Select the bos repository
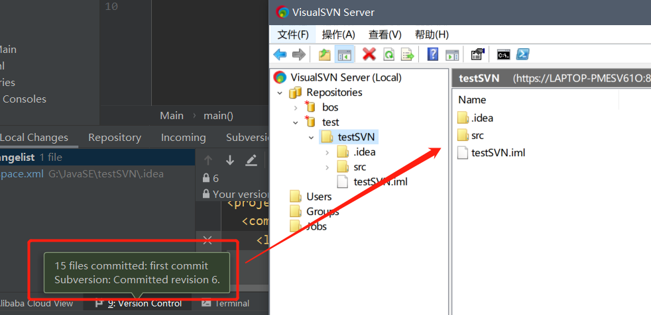The image size is (651, 315). pyautogui.click(x=330, y=107)
